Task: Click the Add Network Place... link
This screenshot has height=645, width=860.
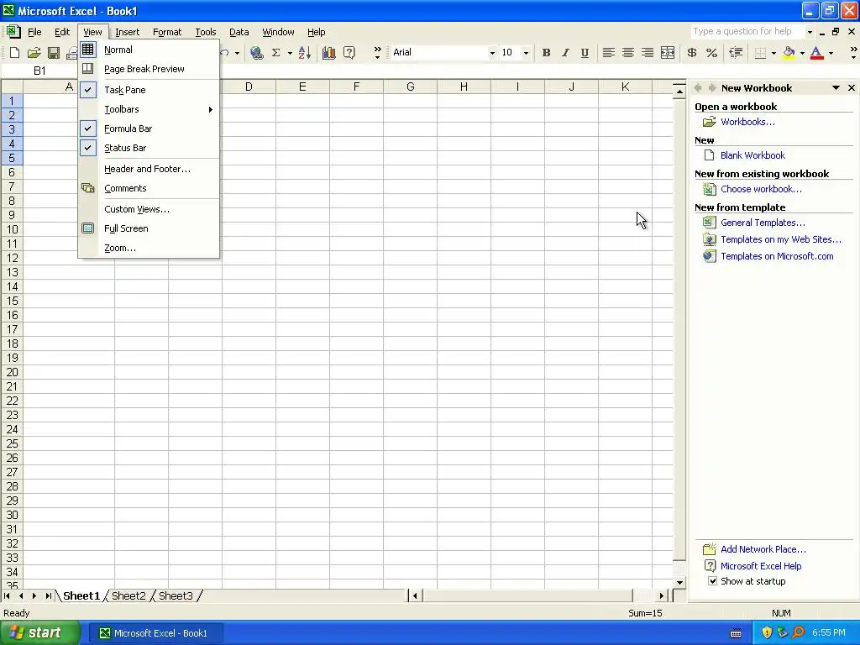Action: pos(763,549)
